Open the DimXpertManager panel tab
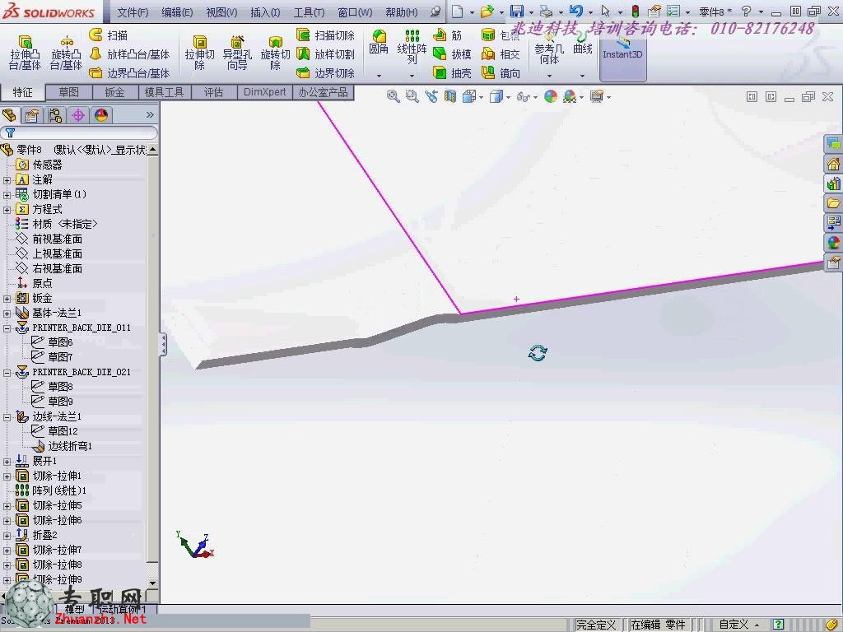This screenshot has height=632, width=843. 78,115
